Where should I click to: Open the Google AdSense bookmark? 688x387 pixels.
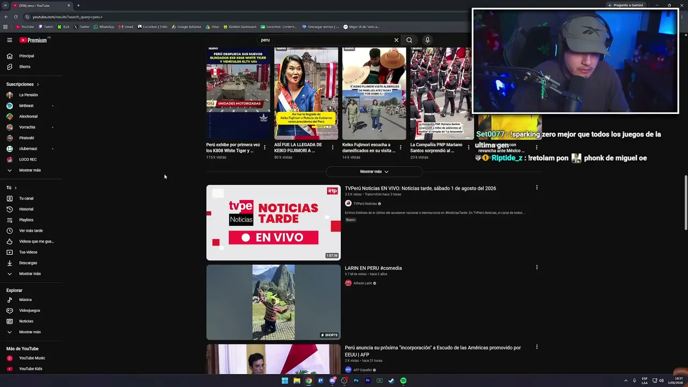coord(187,27)
